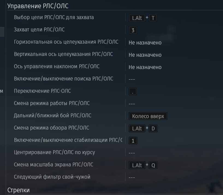
Task: Click the period key binding for РЛС-ОЛС switch
Action: point(132,92)
